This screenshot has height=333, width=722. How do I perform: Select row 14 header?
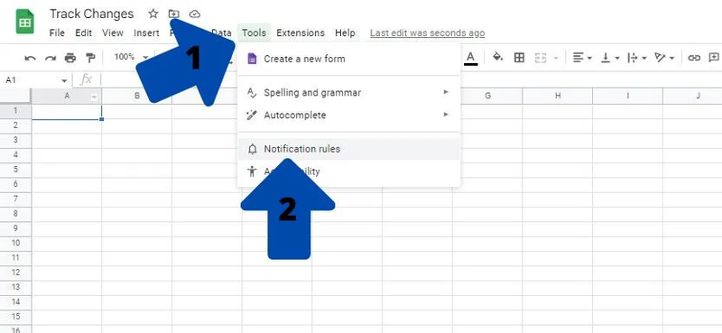click(x=15, y=301)
